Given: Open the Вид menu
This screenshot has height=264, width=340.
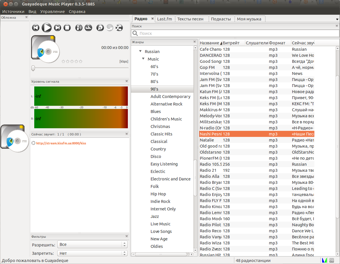Looking at the screenshot, I should (x=32, y=12).
